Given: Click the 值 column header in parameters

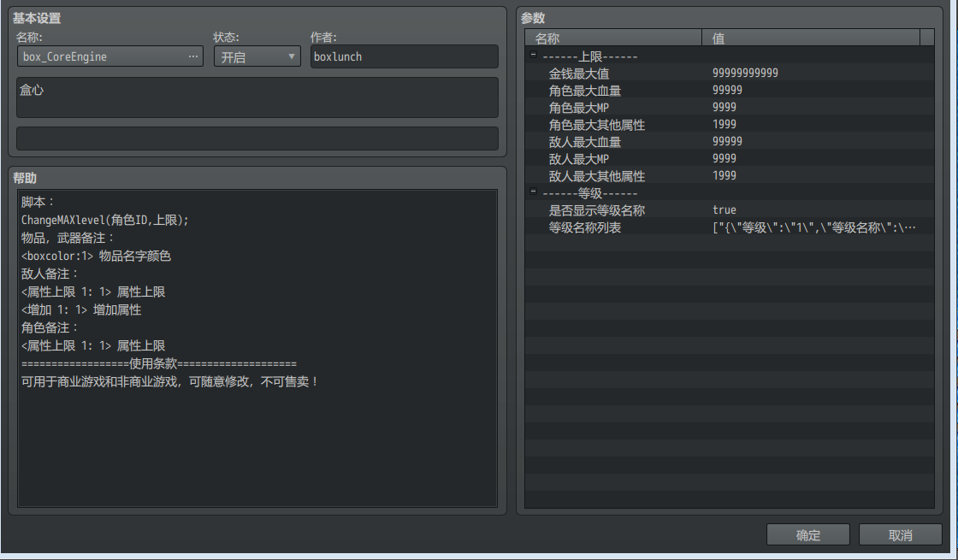Looking at the screenshot, I should coord(811,38).
